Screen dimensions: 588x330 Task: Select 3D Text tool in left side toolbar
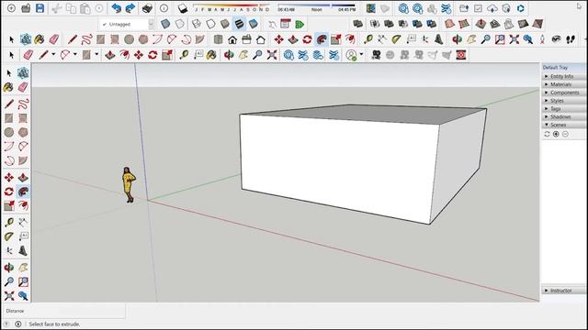click(23, 250)
